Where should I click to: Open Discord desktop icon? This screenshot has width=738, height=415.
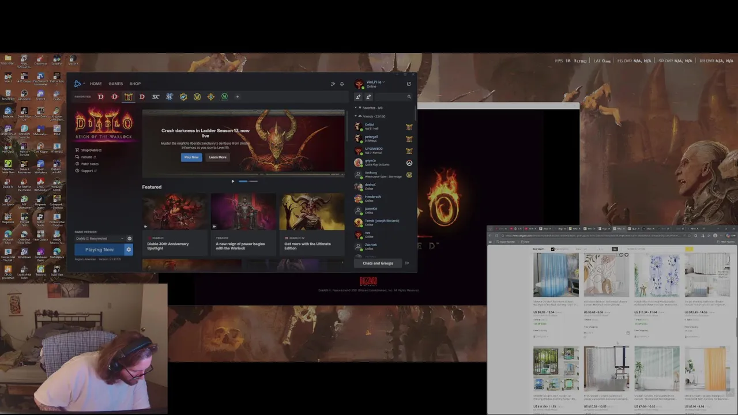coord(40,95)
